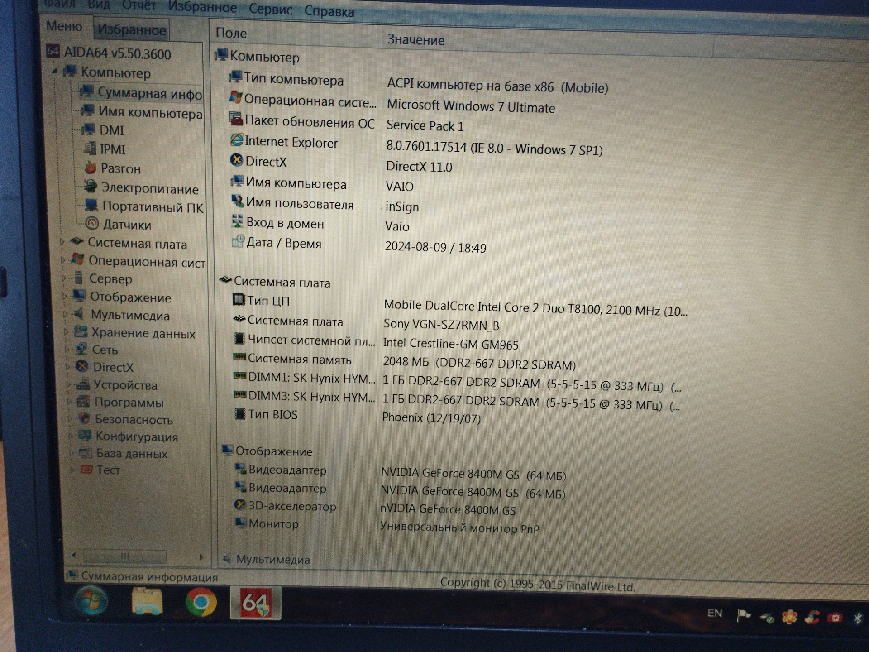Click the EN language indicator
This screenshot has width=869, height=652.
714,613
